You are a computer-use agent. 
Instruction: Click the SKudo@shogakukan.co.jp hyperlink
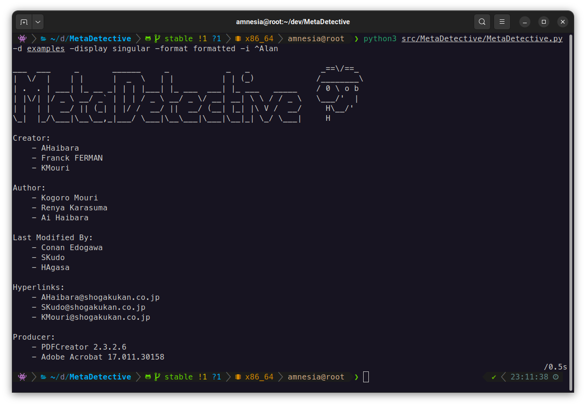[x=93, y=307]
